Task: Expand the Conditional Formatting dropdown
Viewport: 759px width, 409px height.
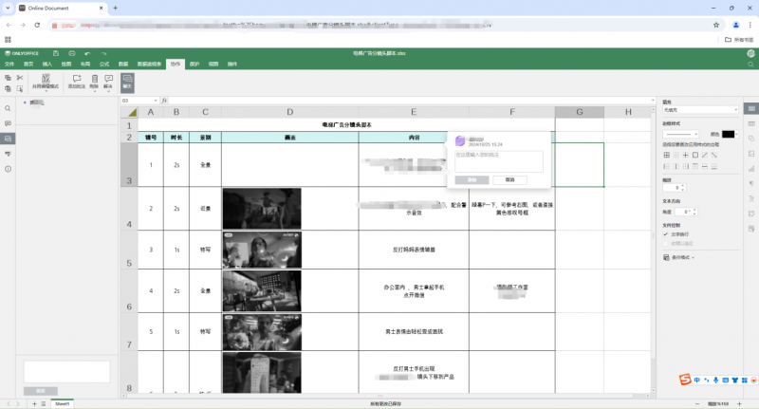Action: 681,257
